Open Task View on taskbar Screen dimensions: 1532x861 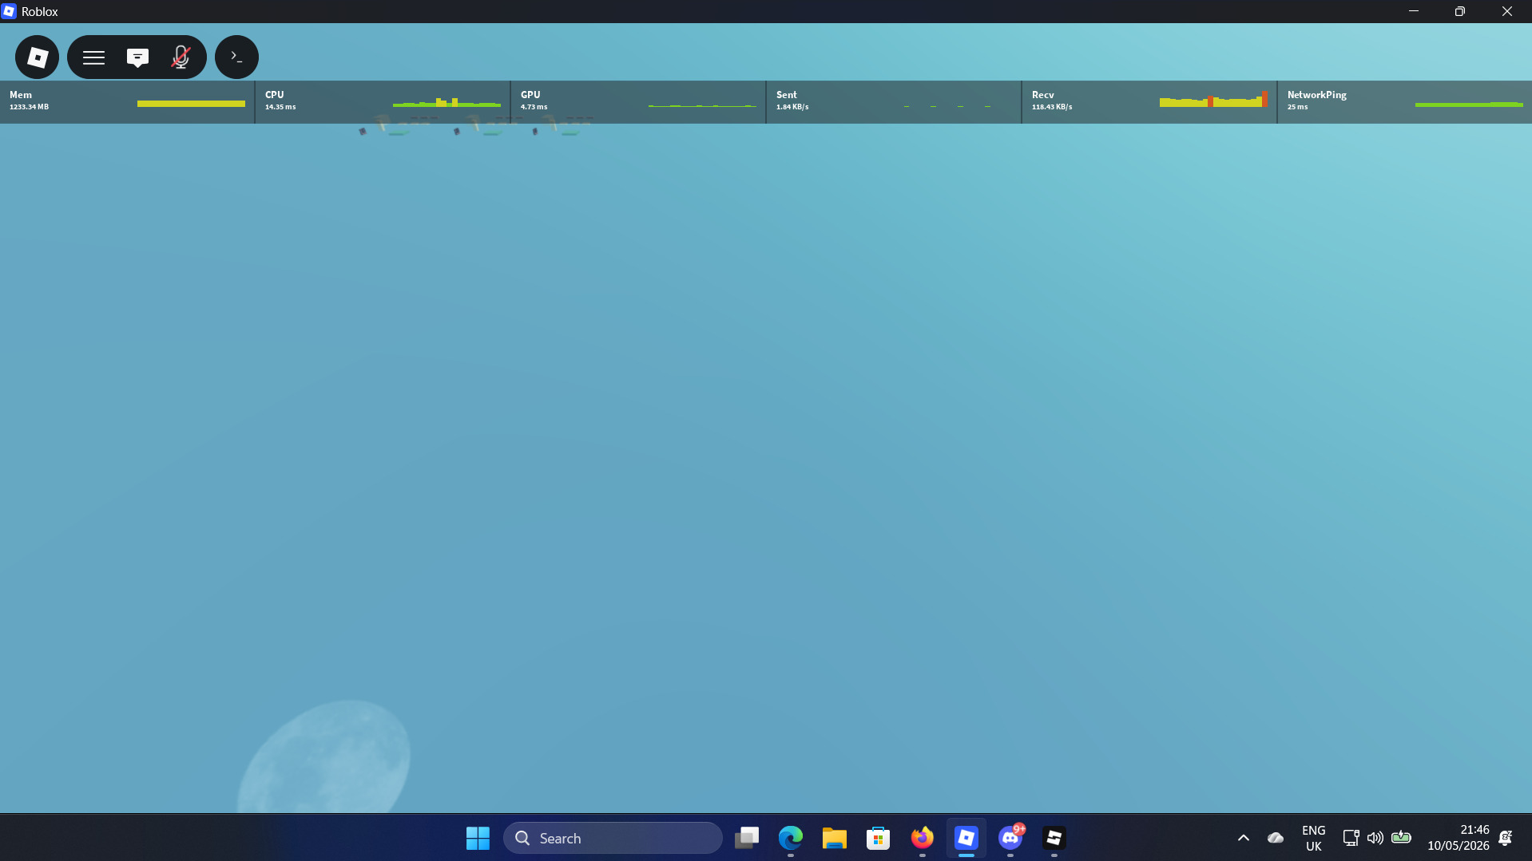(x=747, y=838)
